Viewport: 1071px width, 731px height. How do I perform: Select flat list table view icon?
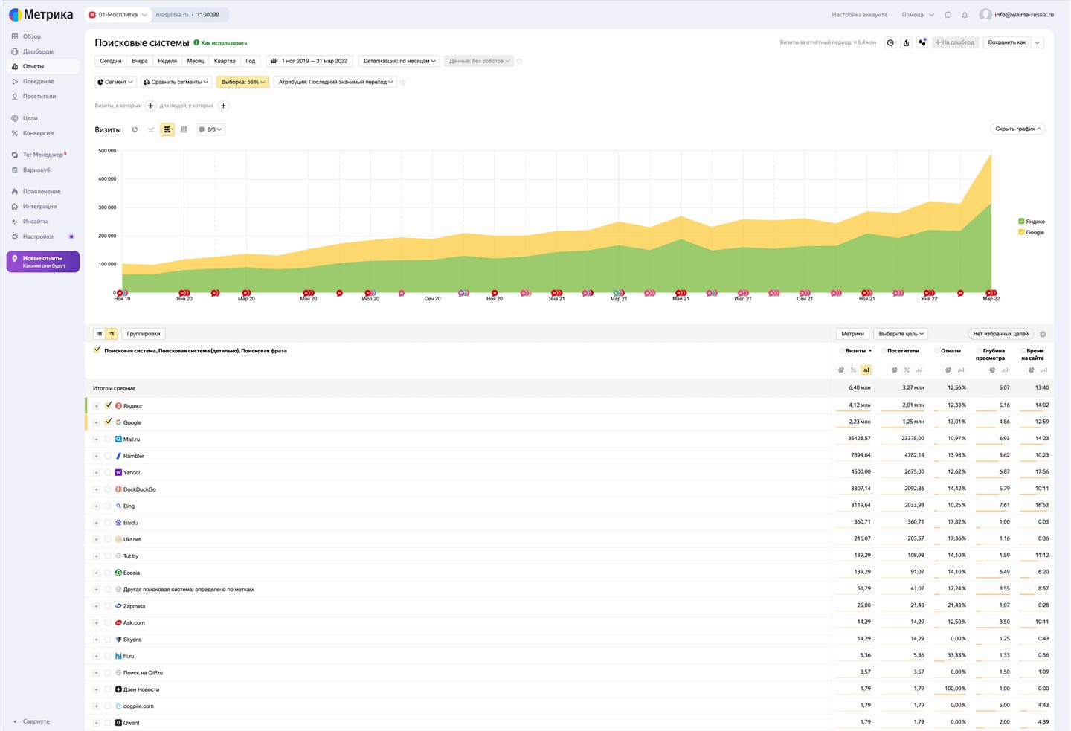click(99, 334)
